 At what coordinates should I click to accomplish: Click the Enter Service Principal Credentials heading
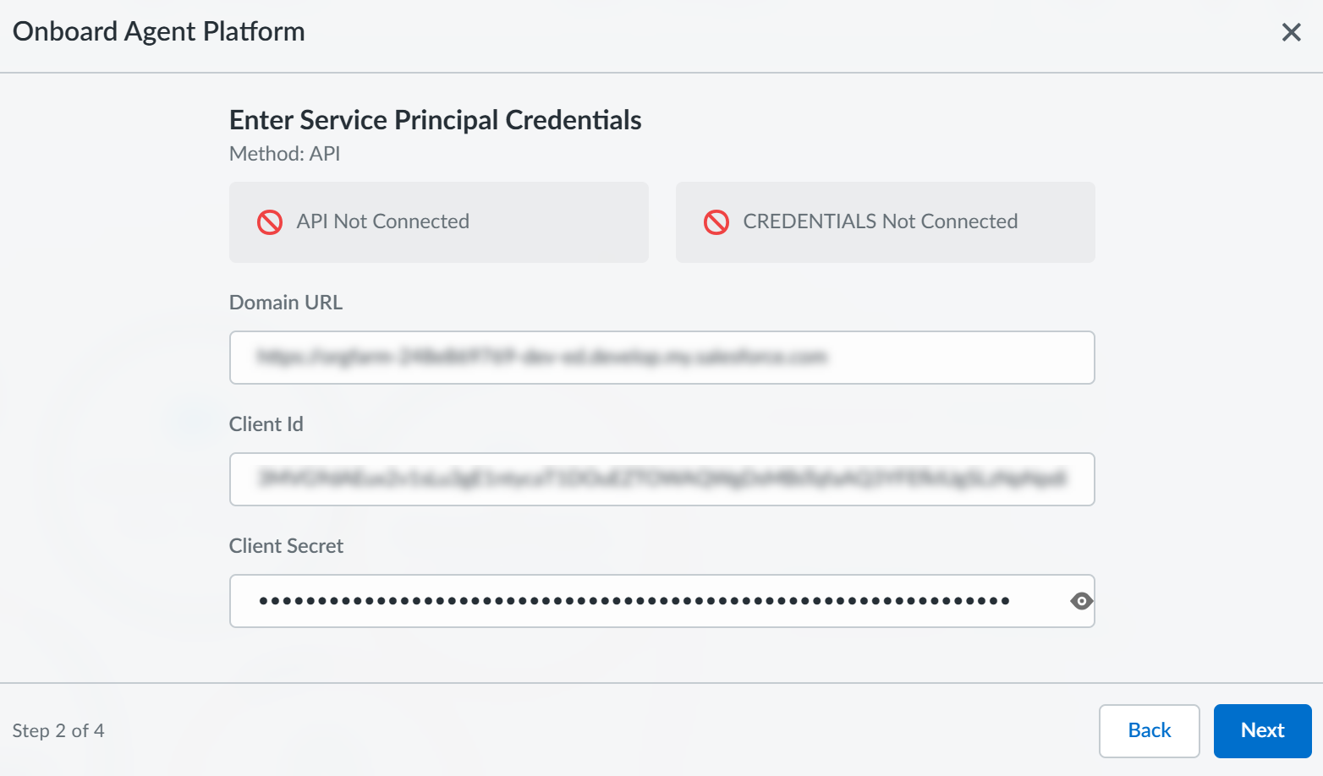click(x=435, y=120)
